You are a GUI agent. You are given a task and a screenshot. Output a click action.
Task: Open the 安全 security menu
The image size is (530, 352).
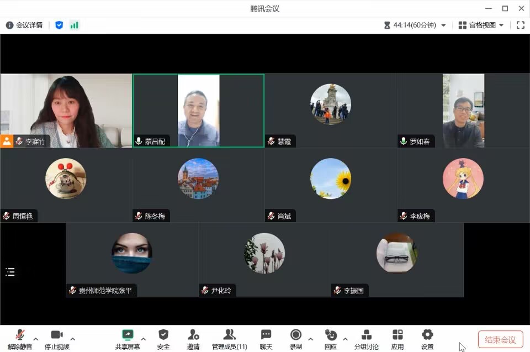(x=163, y=339)
